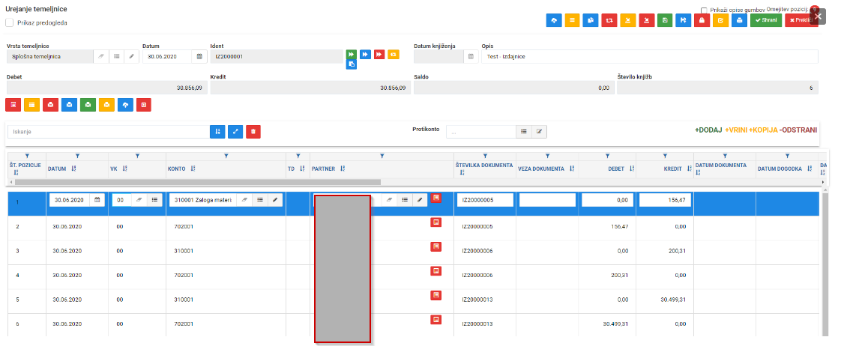Image resolution: width=844 pixels, height=346 pixels.
Task: Open the calendar picker for Datum field
Action: click(199, 56)
